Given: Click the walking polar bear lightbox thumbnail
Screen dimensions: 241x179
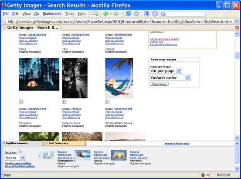Looking at the screenshot, I should (x=119, y=155).
